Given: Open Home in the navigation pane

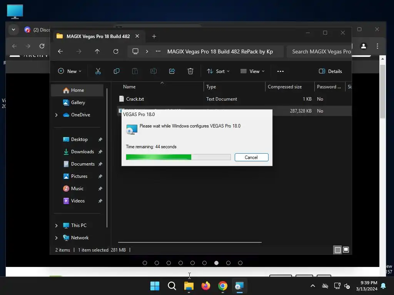Looking at the screenshot, I should [x=77, y=90].
